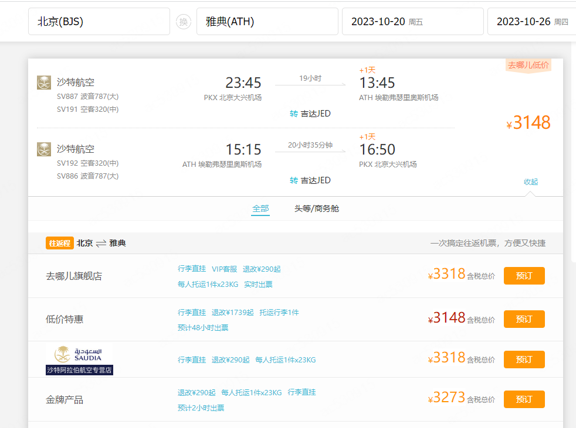Click 预计2小时出票 link
The width and height of the screenshot is (576, 428).
pyautogui.click(x=201, y=408)
